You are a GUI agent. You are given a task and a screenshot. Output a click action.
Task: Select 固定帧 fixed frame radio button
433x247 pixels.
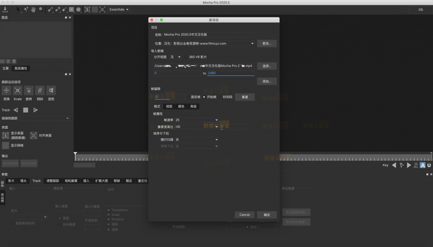pos(188,97)
